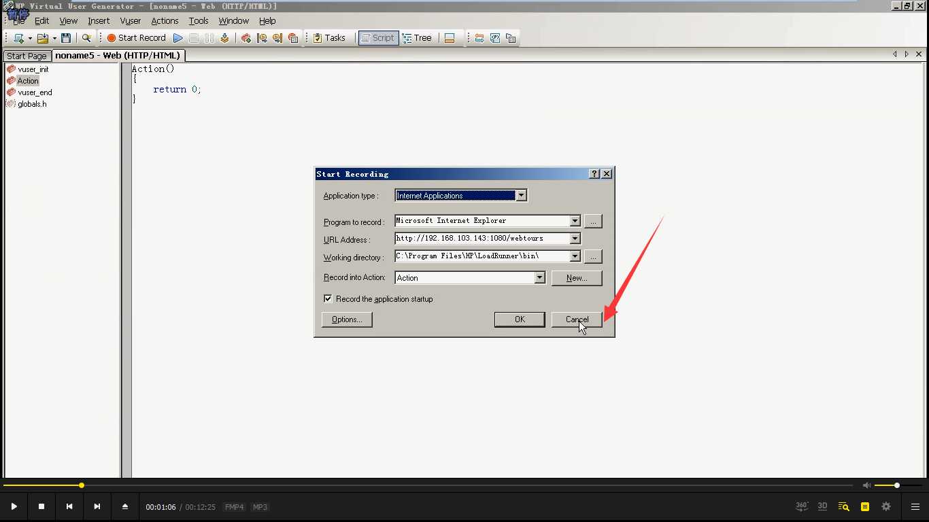The width and height of the screenshot is (929, 522).
Task: Toggle Record the application startup checkbox
Action: click(x=328, y=298)
